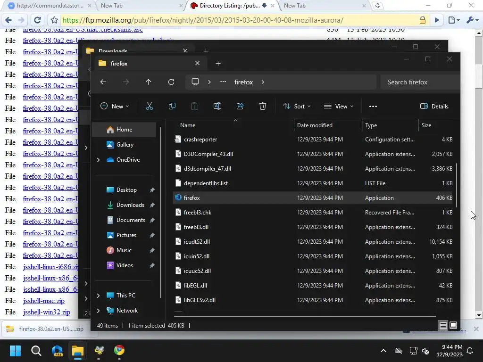Switch to details list view icon in status bar
This screenshot has width=483, height=362.
[x=443, y=325]
